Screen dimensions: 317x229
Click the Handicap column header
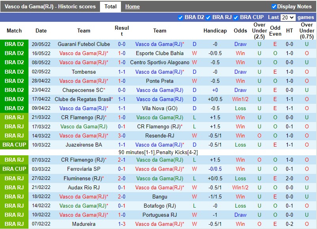(x=215, y=31)
